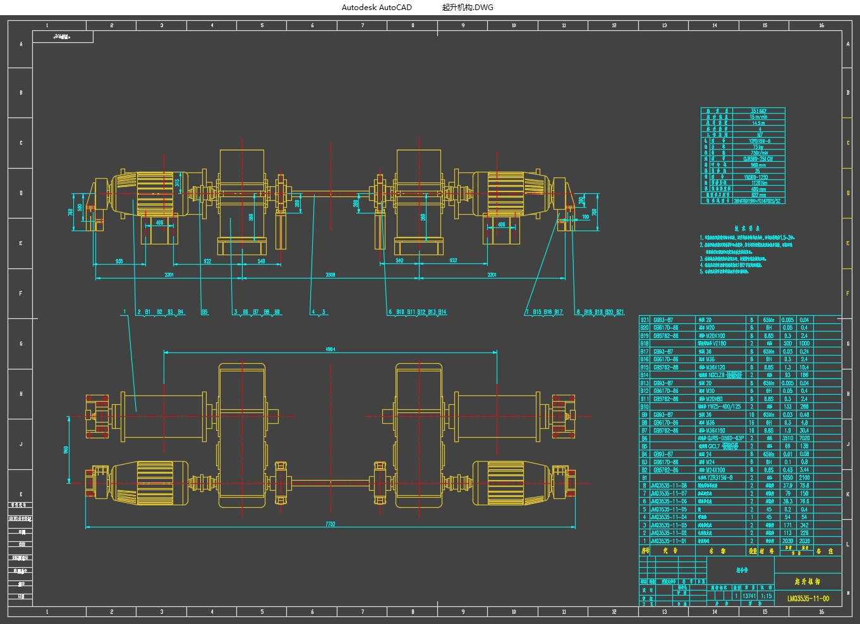Click the Autodesk AutoCAD title text
This screenshot has width=860, height=624.
click(376, 7)
